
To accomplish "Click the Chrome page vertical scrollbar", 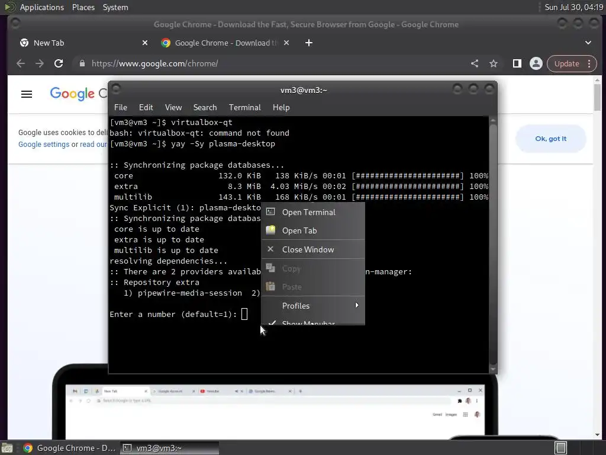I will tap(597, 257).
